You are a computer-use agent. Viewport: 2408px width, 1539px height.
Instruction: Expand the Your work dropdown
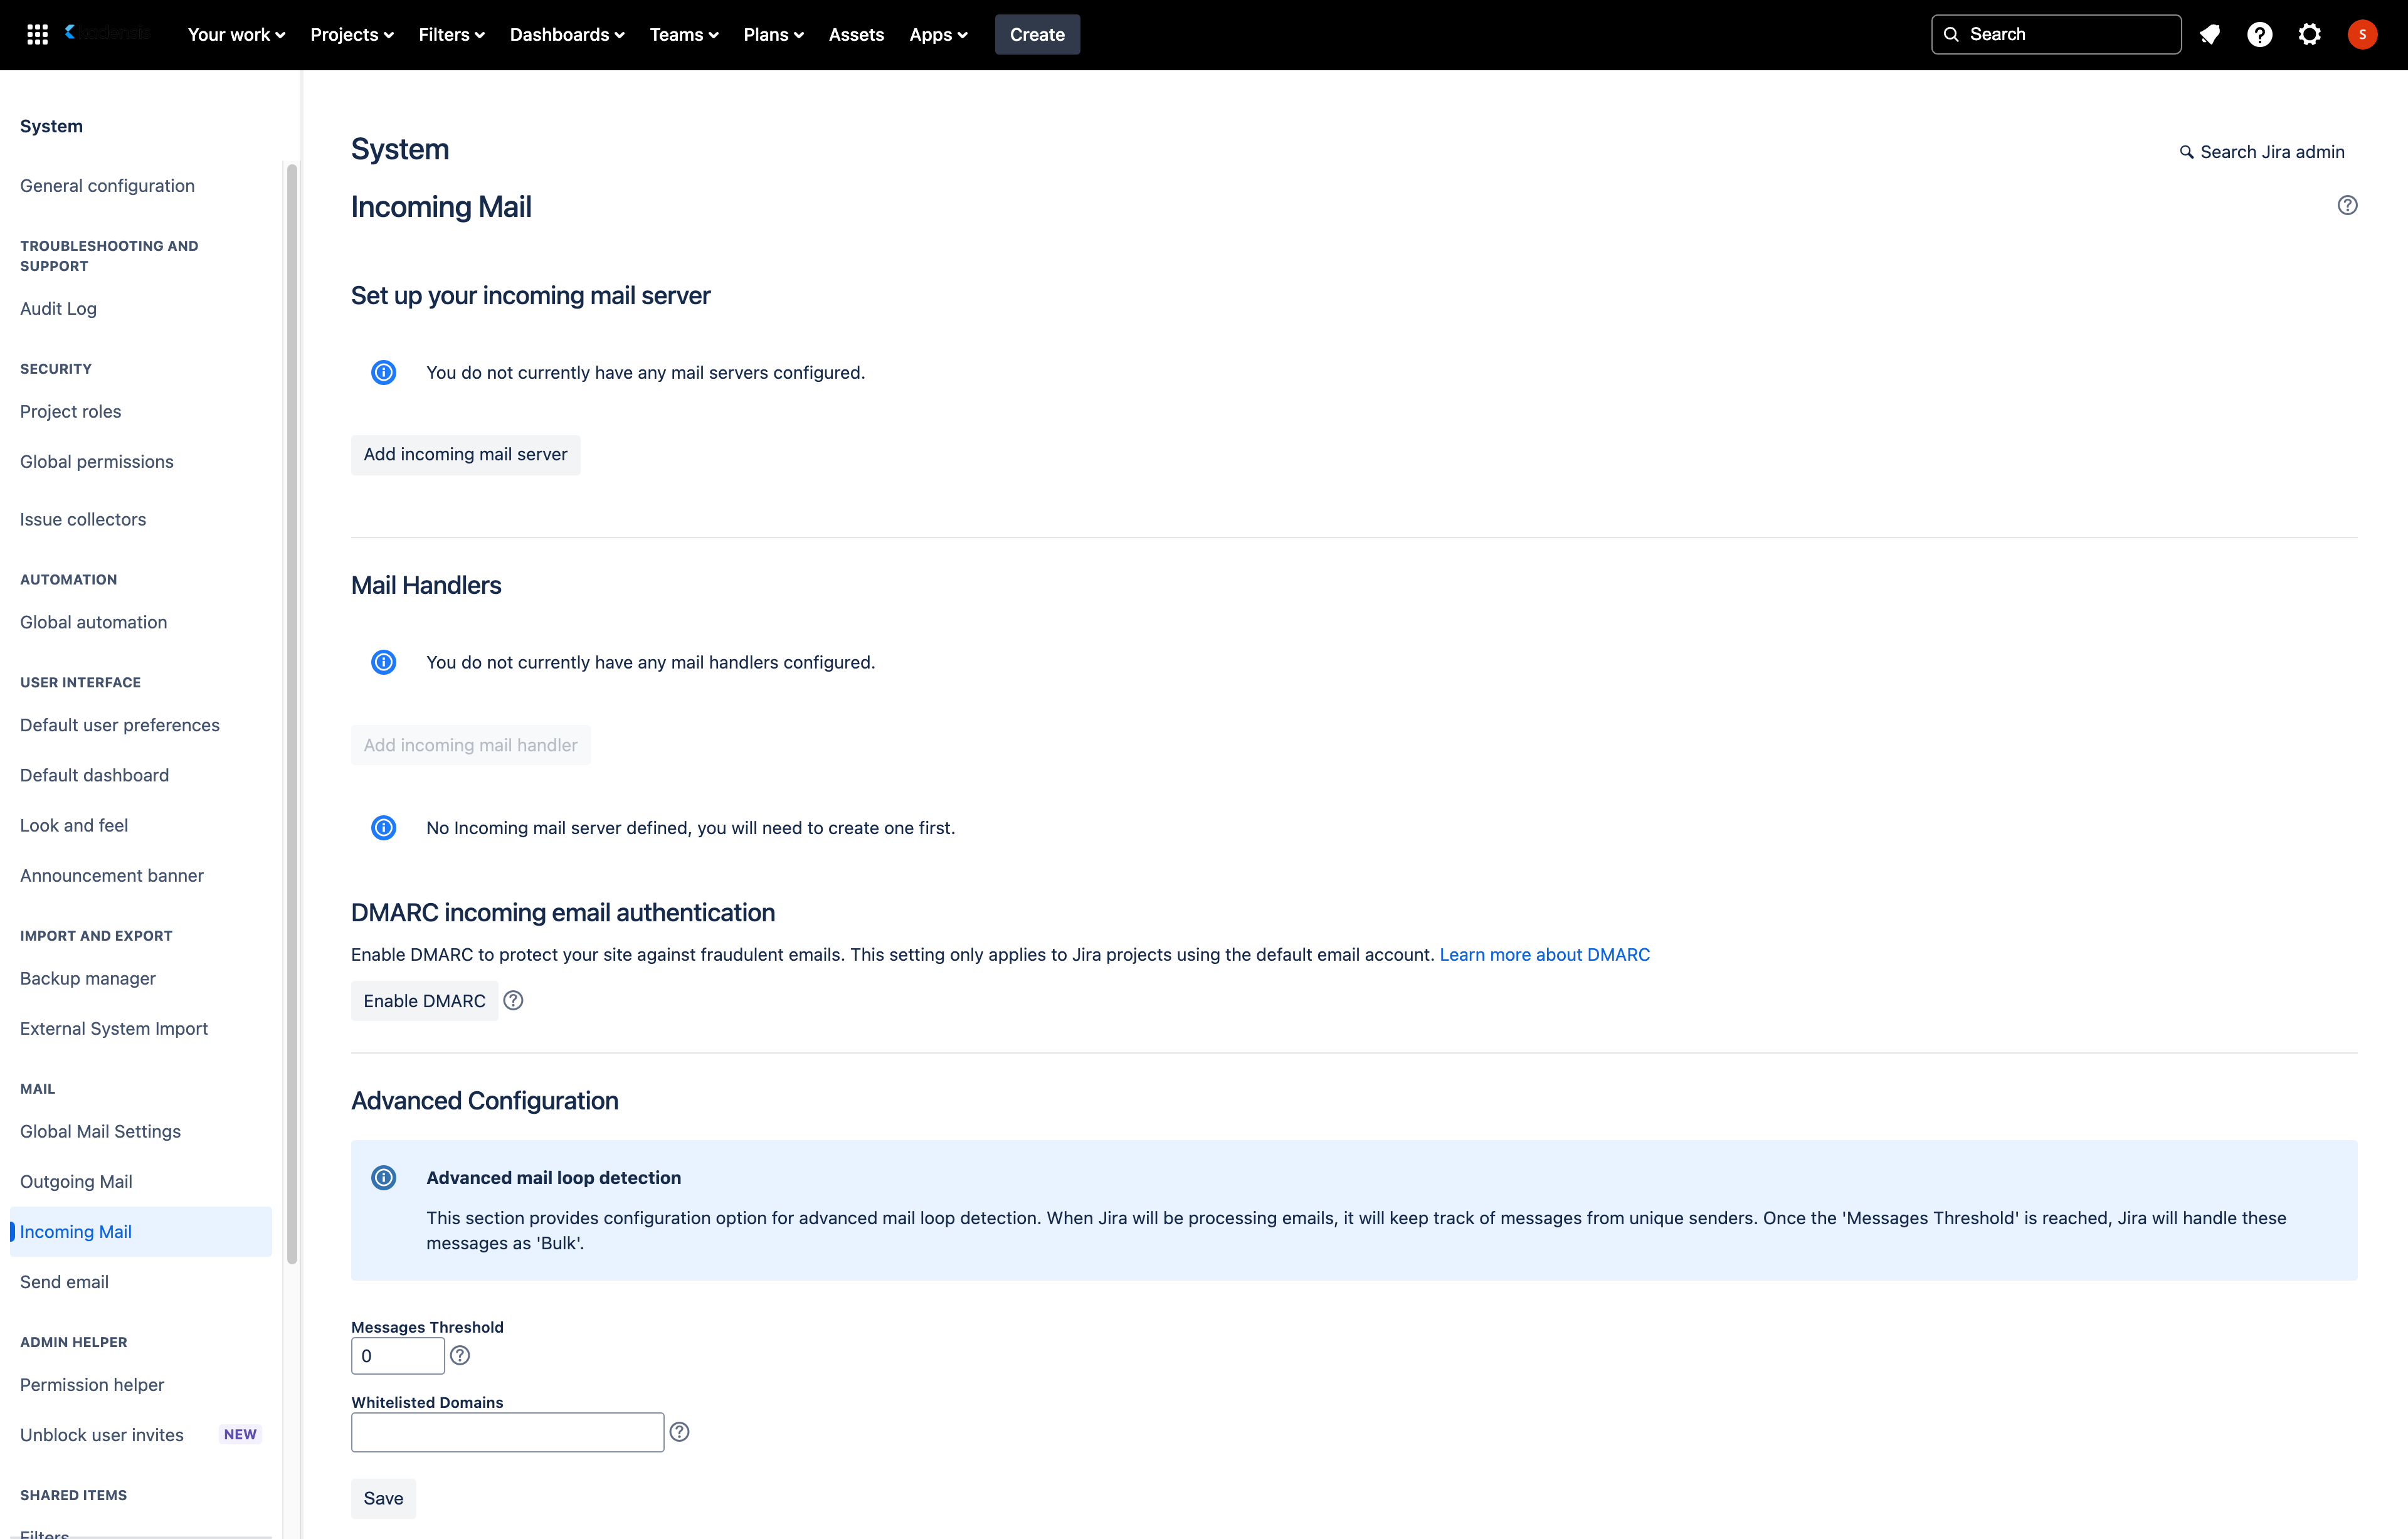236,35
